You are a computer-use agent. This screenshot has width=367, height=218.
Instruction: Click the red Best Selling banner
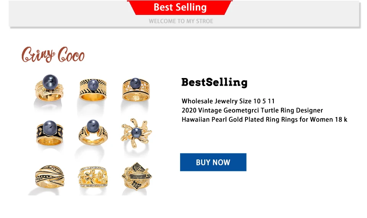180,8
